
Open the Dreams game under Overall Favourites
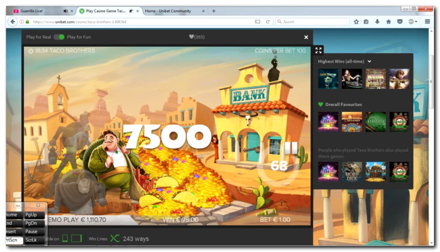(x=352, y=122)
